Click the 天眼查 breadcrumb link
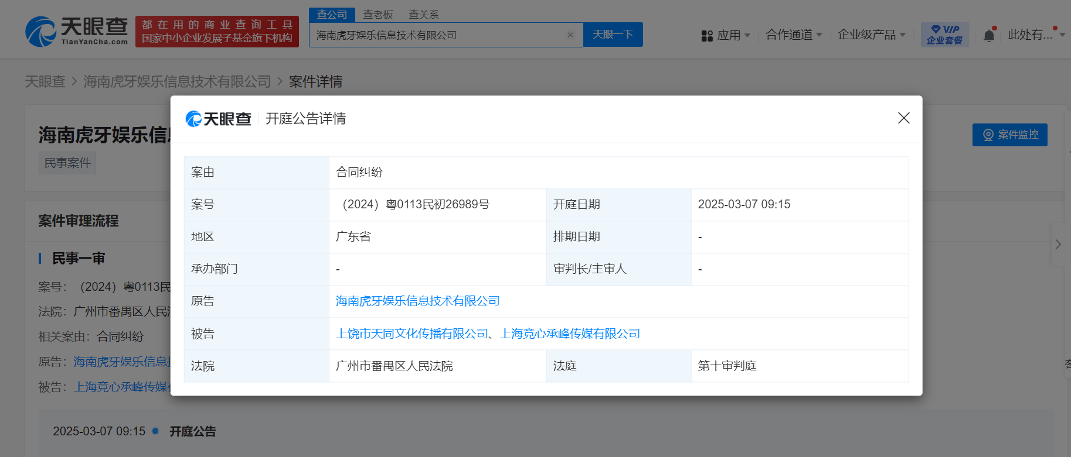 coord(45,81)
